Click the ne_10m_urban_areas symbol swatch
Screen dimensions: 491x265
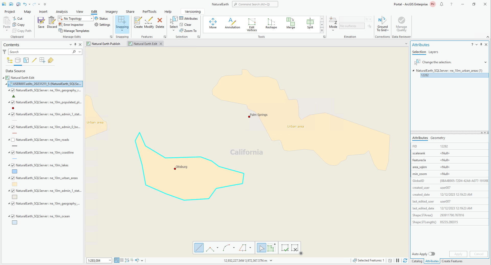pos(15,184)
